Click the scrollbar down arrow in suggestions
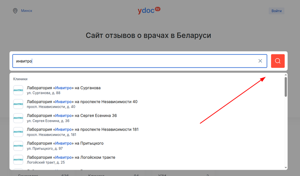Image resolution: width=300 pixels, height=176 pixels. (286, 168)
